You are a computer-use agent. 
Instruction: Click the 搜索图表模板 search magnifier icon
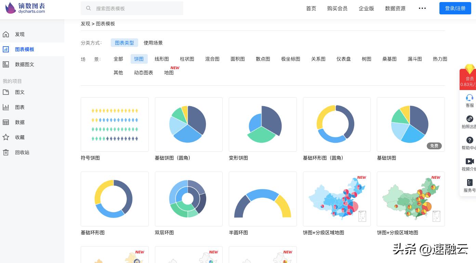[x=89, y=8]
